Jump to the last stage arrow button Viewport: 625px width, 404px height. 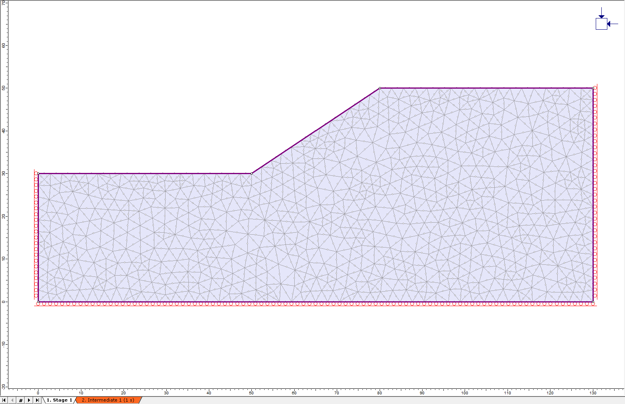point(37,400)
